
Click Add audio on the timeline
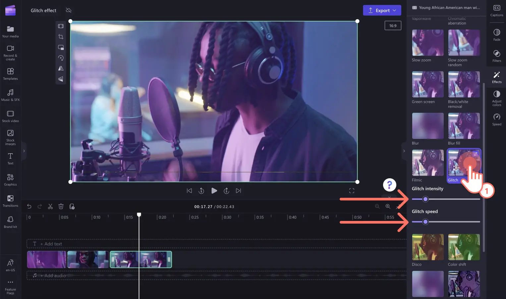click(53, 276)
